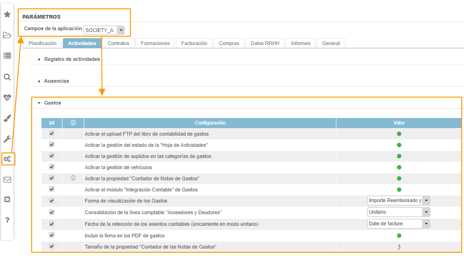This screenshot has width=464, height=256.
Task: Click the wrench tools icon in sidebar
Action: coord(7,138)
